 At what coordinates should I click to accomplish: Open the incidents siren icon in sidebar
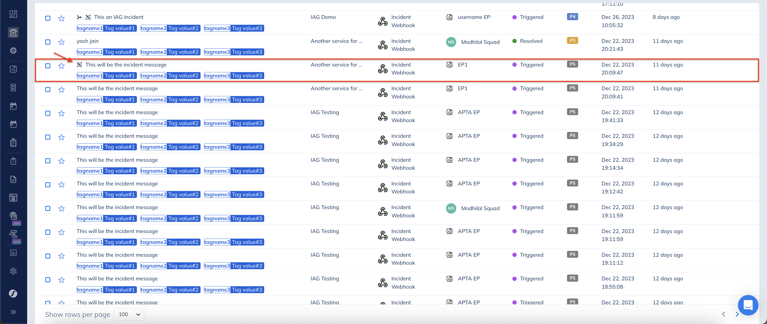[13, 32]
